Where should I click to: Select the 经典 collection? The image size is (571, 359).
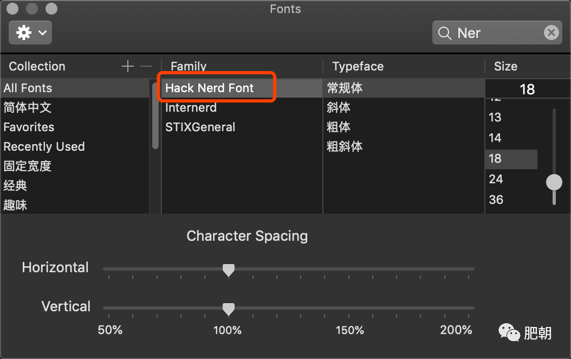tap(75, 185)
